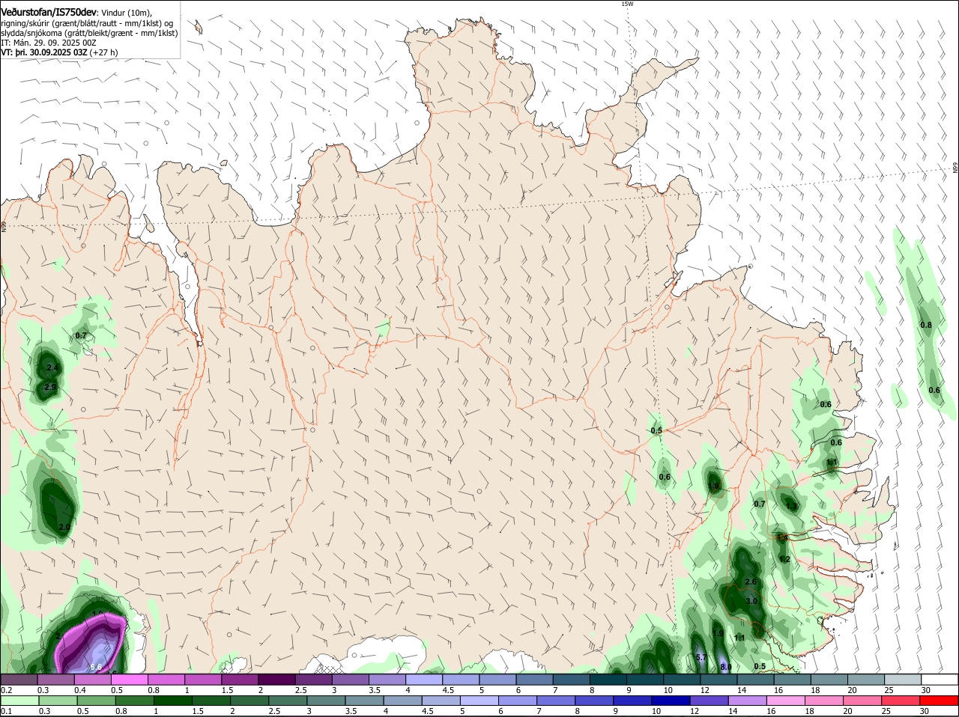Screen dimensions: 959x717
Task: Click the 8.0 precipitation value on the map
Action: tap(725, 667)
